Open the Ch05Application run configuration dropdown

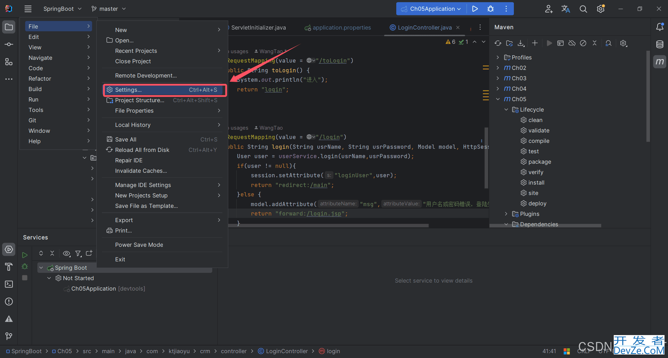coord(431,9)
